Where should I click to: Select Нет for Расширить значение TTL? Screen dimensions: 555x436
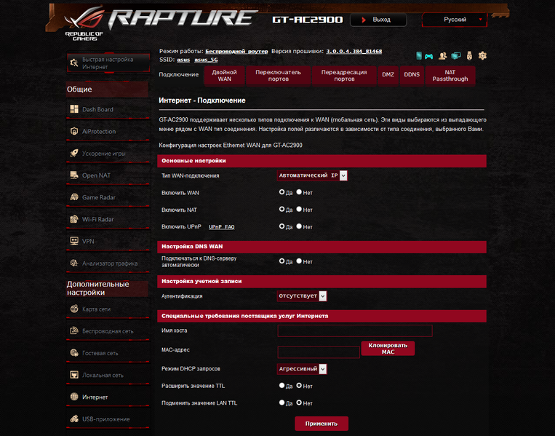pos(299,385)
